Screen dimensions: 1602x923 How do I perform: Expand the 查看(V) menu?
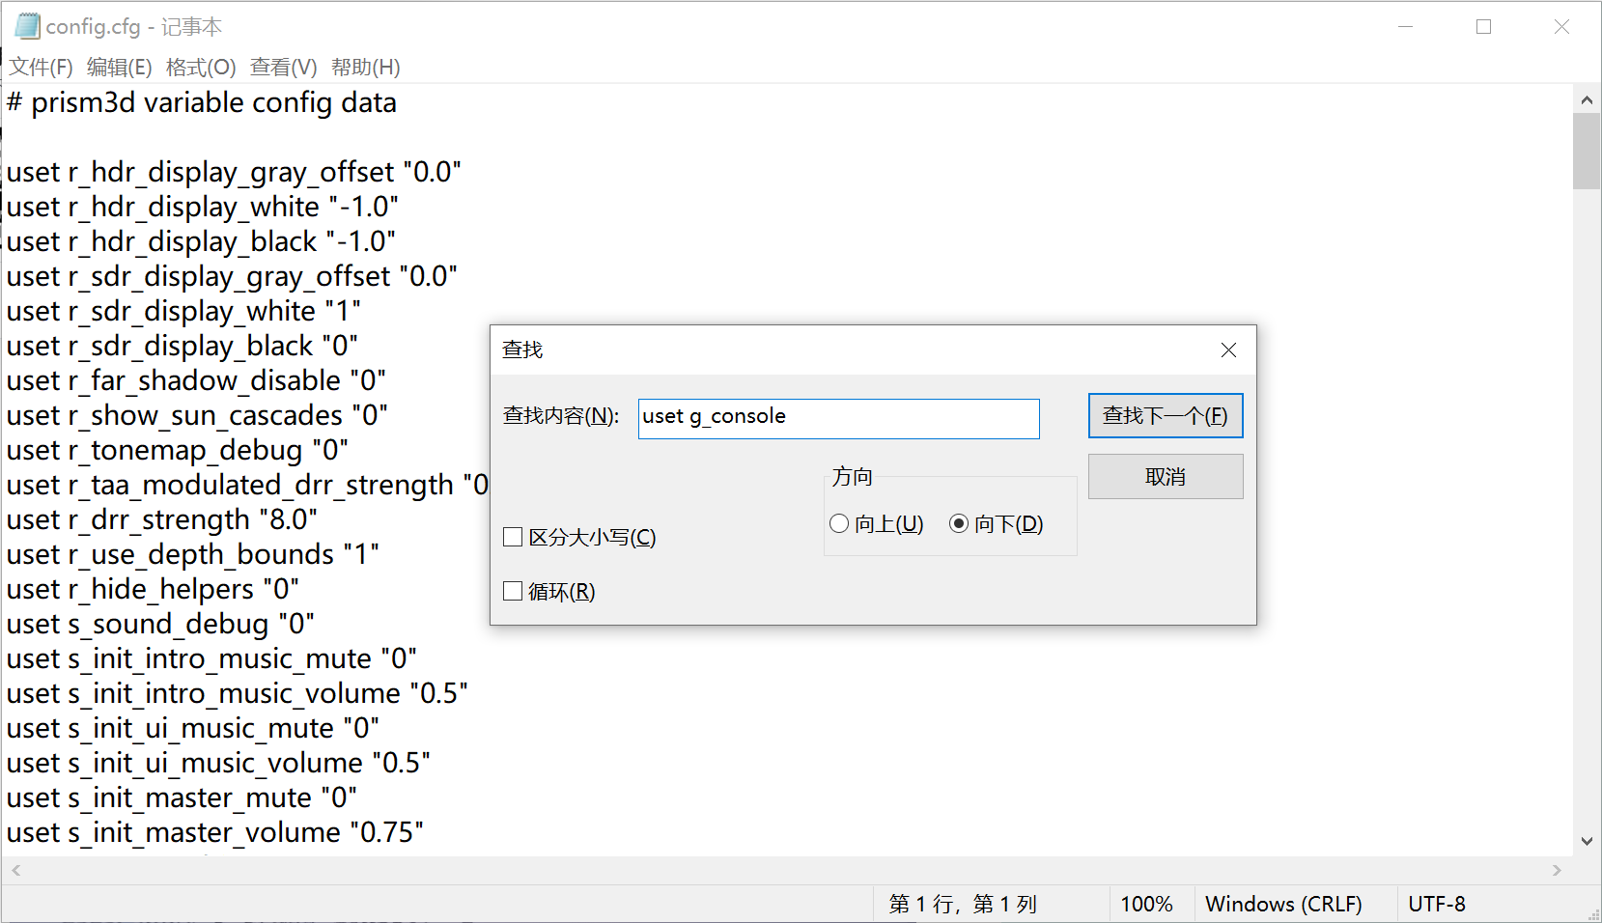pos(283,68)
